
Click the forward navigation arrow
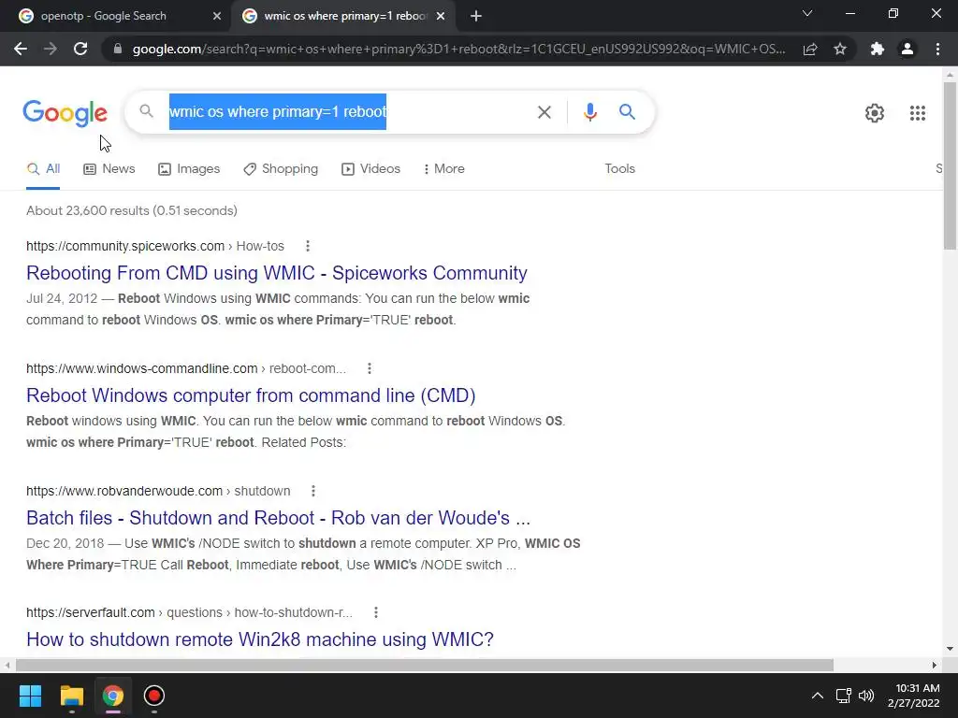click(51, 49)
